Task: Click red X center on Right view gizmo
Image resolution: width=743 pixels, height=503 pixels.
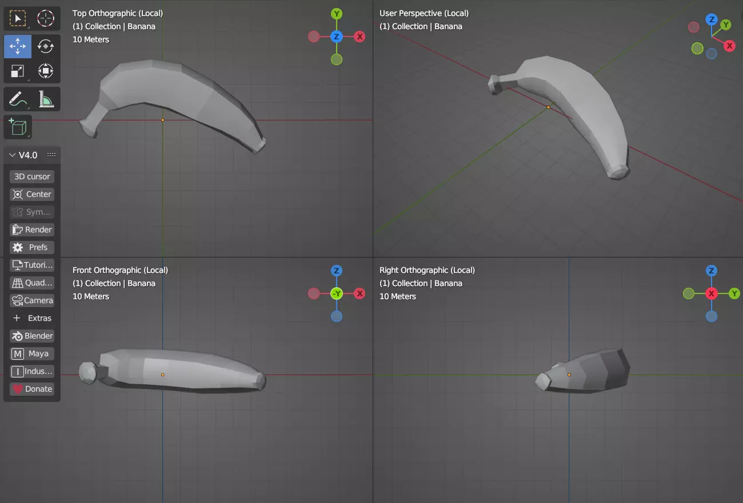Action: coord(712,293)
